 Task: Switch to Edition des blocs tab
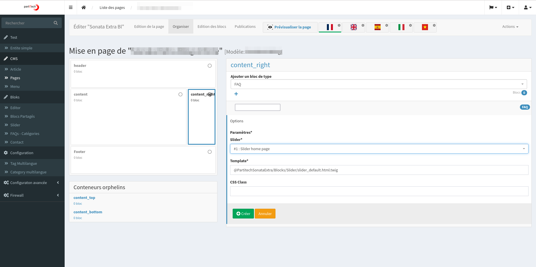click(x=212, y=27)
